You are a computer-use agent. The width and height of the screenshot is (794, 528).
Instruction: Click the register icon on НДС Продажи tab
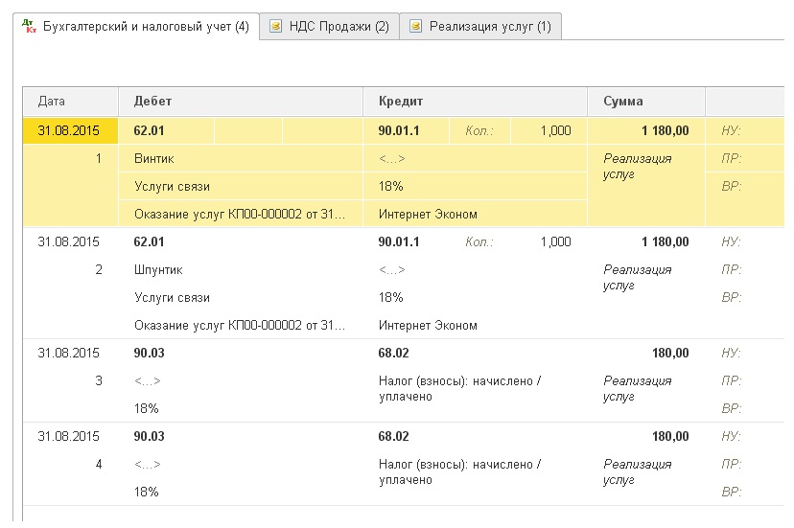[x=275, y=26]
